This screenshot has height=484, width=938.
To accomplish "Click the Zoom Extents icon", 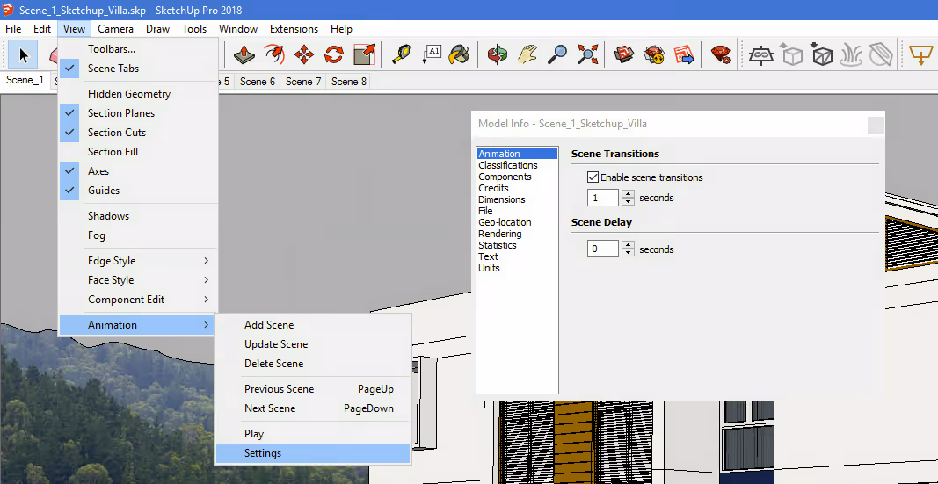I will [x=588, y=55].
